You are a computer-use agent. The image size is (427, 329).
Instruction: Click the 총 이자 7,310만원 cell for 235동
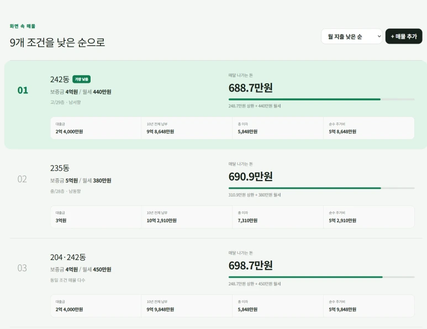pyautogui.click(x=278, y=217)
